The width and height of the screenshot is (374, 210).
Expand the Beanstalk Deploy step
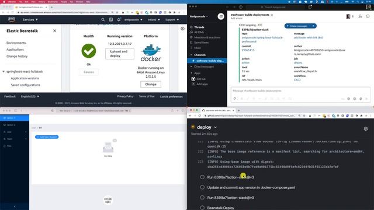tap(221, 208)
